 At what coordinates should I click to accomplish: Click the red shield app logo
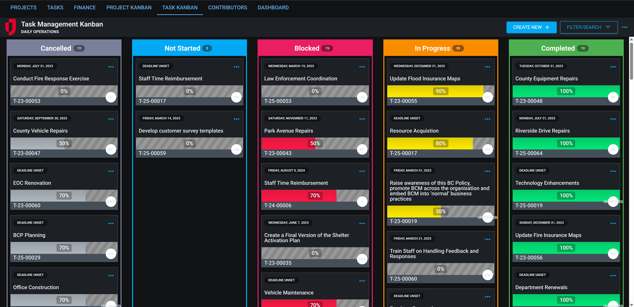[9, 26]
